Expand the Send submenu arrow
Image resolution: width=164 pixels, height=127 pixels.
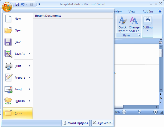(30, 89)
